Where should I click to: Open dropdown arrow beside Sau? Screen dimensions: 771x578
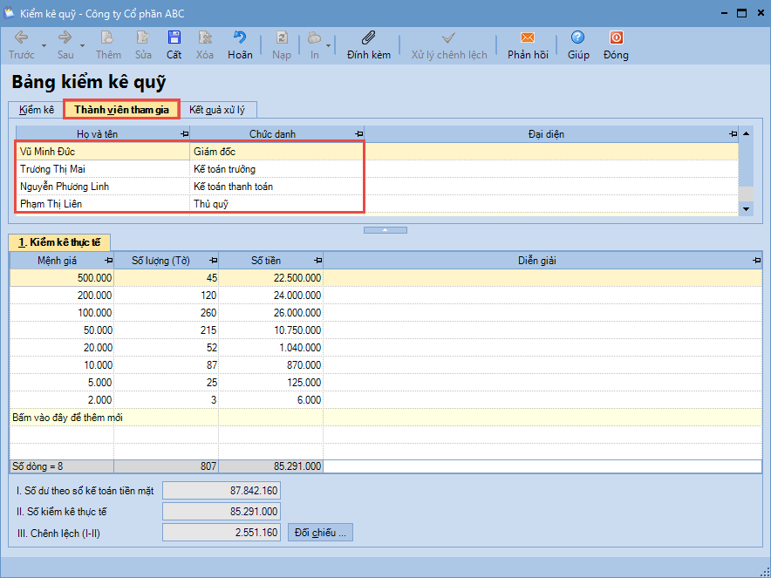82,46
